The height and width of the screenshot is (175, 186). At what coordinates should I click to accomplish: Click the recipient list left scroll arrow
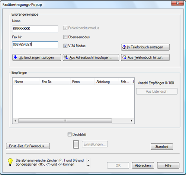pyautogui.click(x=15, y=121)
